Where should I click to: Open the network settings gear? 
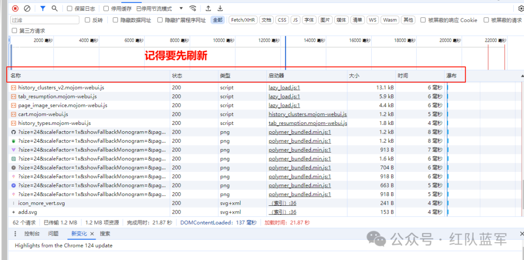[521, 9]
